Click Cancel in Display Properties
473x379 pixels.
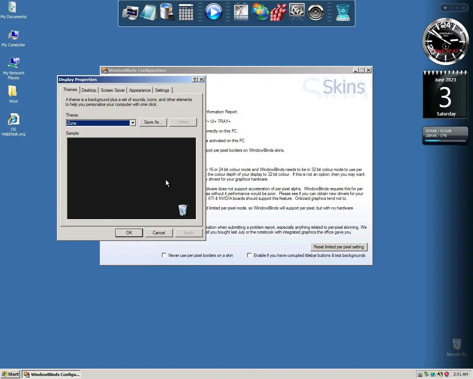(x=159, y=233)
